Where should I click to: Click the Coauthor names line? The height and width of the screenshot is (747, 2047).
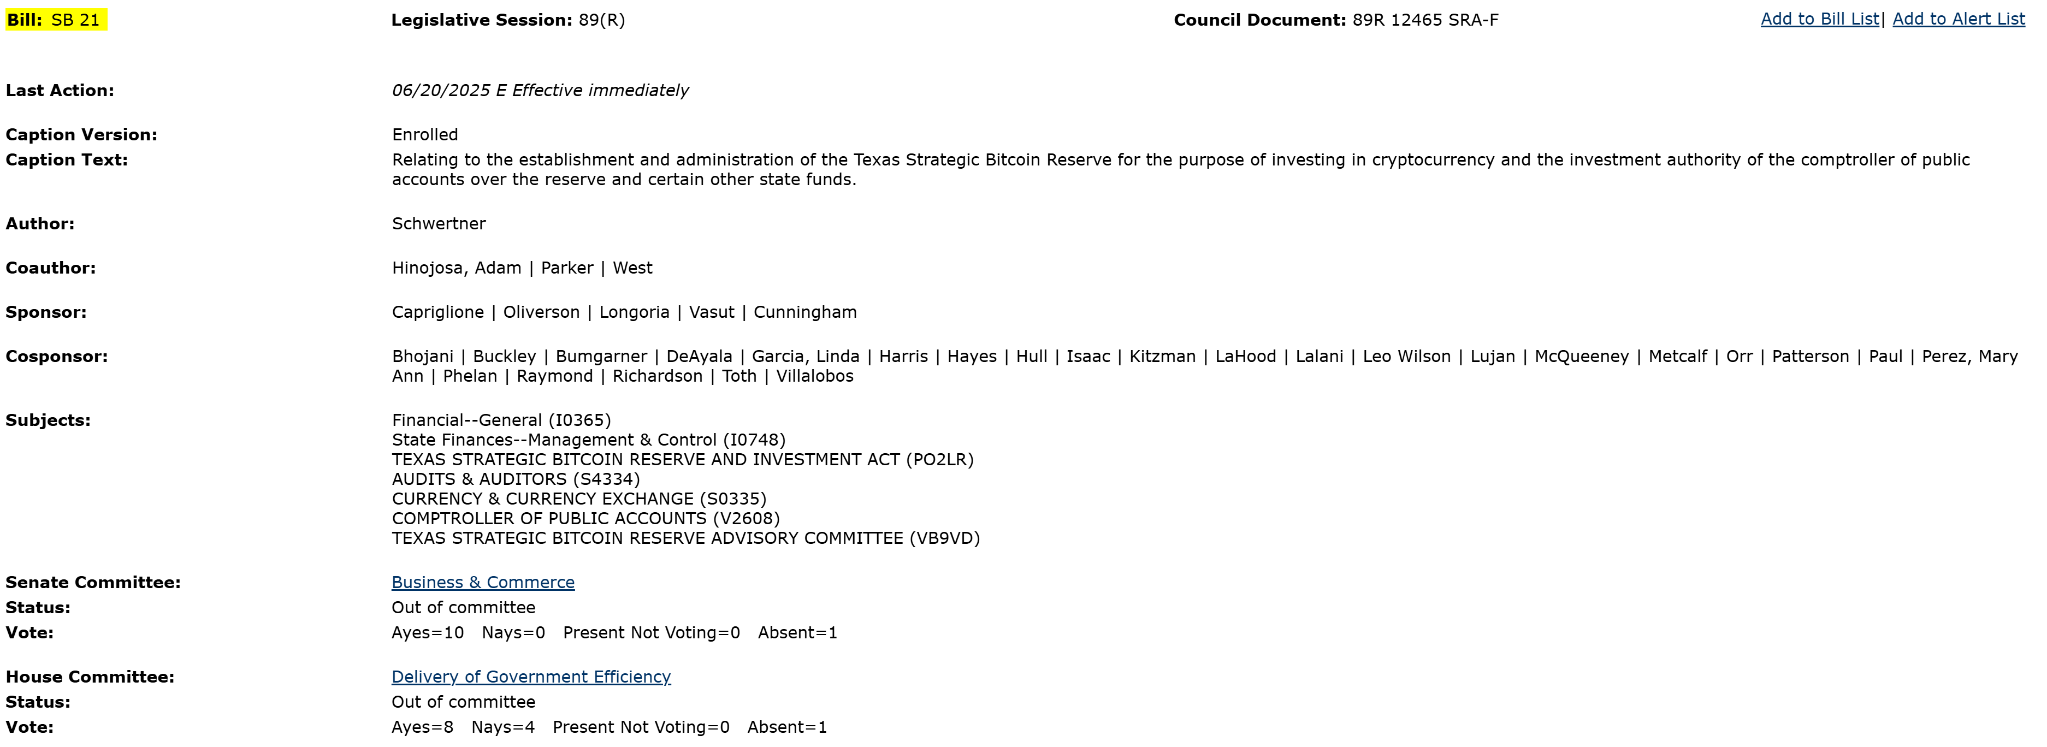(522, 269)
